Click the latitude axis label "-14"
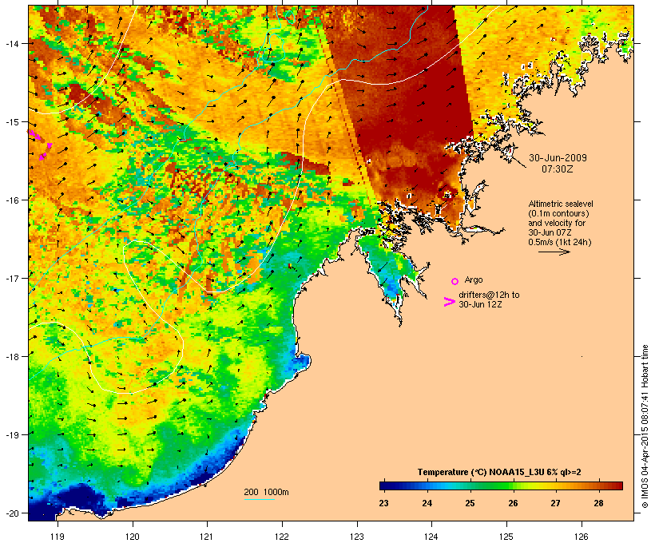This screenshot has width=655, height=543. click(x=12, y=43)
